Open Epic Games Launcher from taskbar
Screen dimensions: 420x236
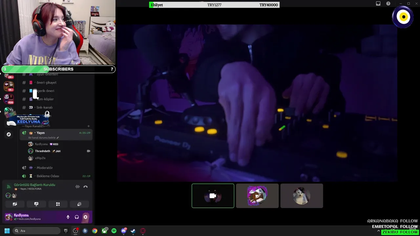(66, 231)
